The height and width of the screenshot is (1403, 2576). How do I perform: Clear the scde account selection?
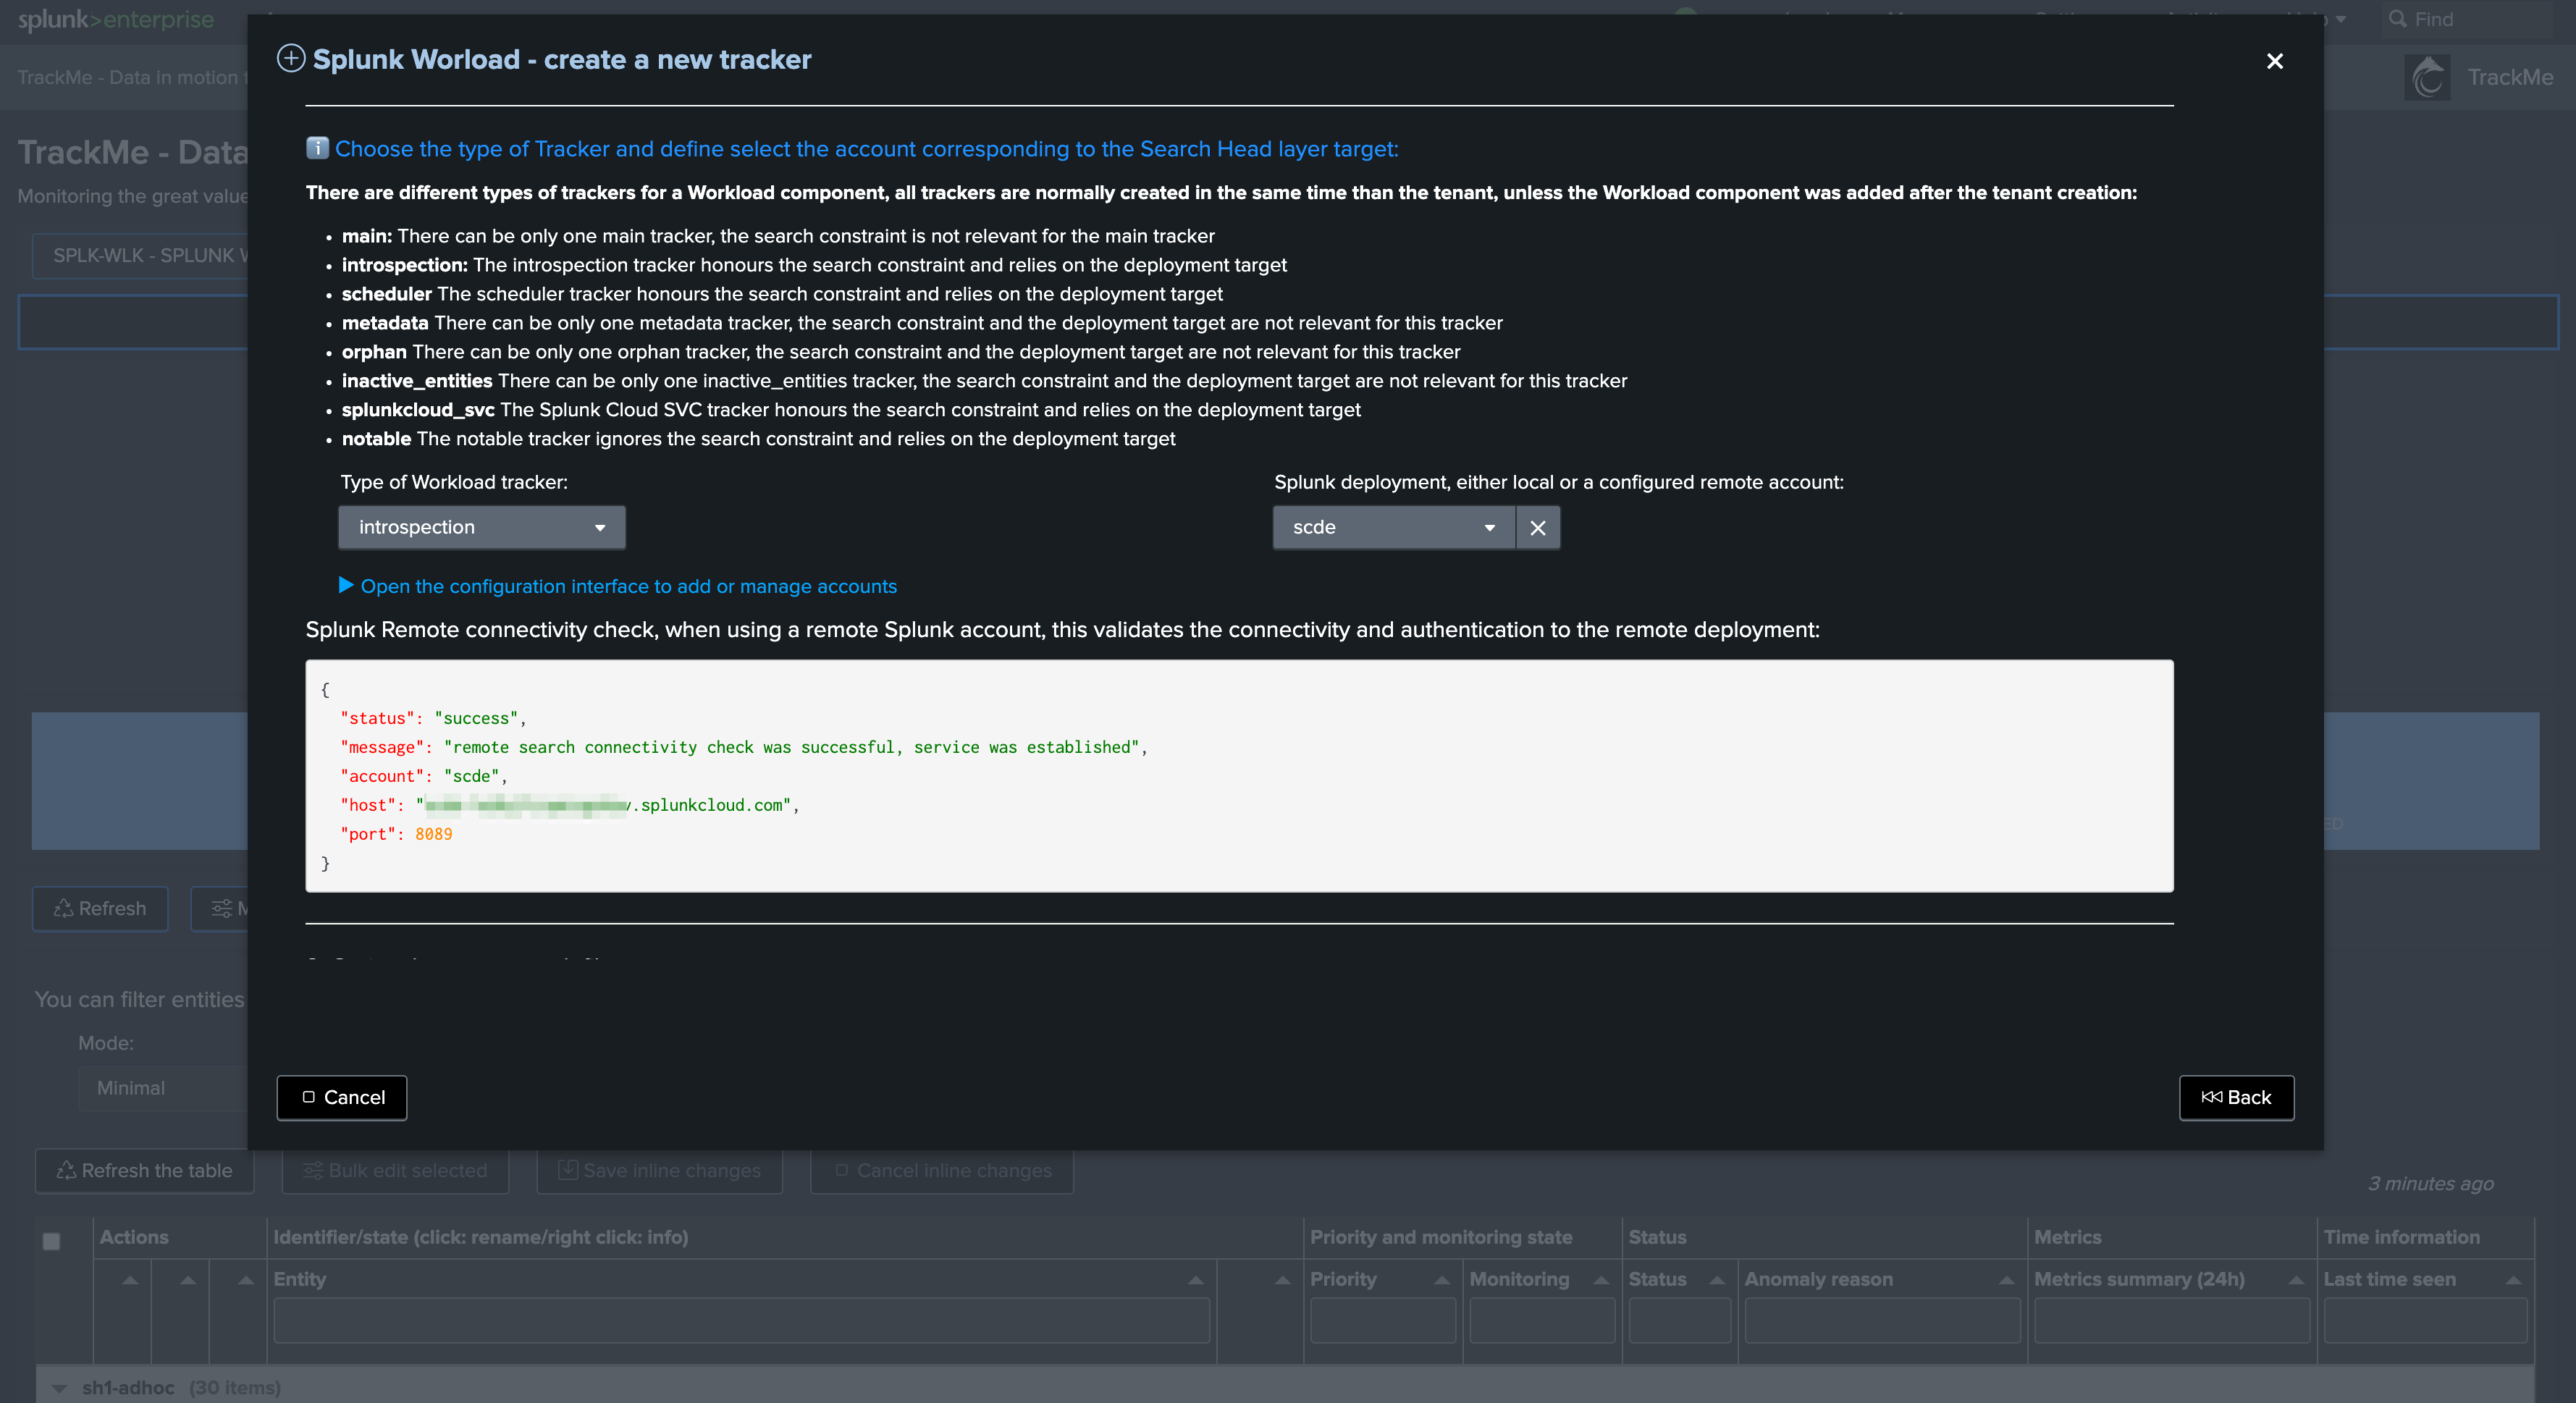[x=1538, y=527]
